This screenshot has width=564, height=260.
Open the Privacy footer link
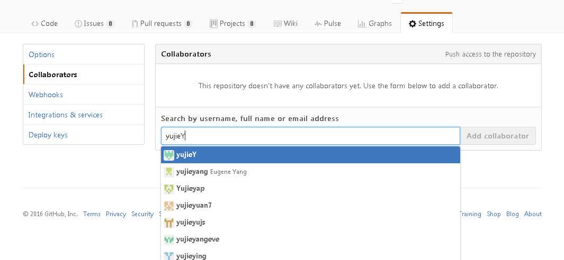[116, 213]
